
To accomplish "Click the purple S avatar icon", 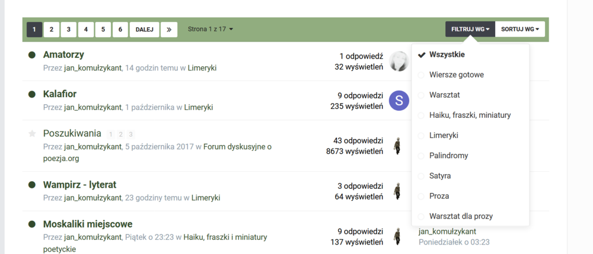I will tap(398, 100).
